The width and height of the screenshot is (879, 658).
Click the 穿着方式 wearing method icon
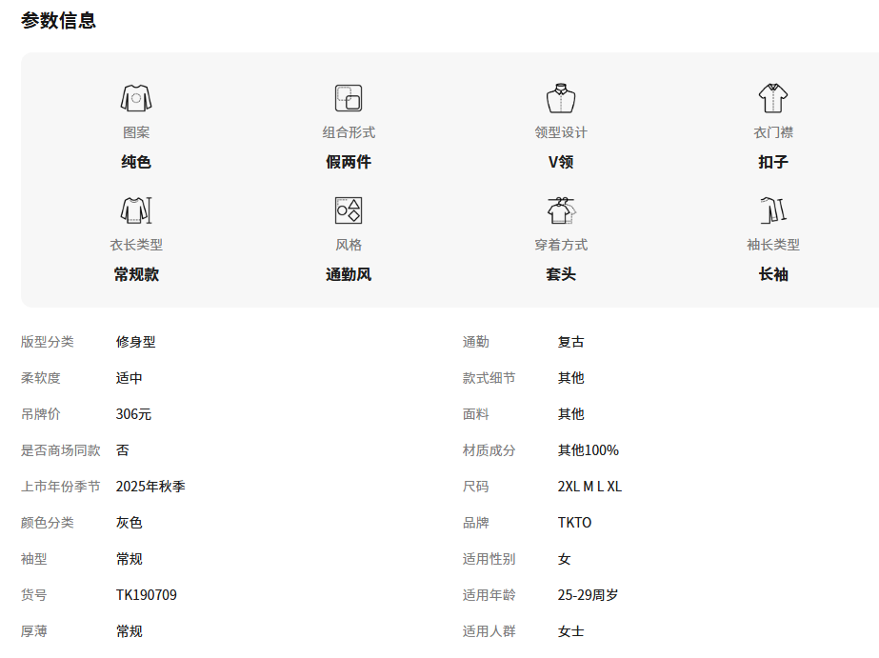point(561,210)
